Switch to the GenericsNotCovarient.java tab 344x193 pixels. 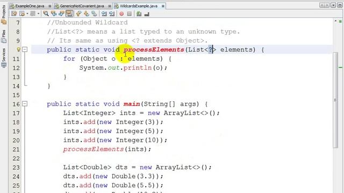pos(82,6)
